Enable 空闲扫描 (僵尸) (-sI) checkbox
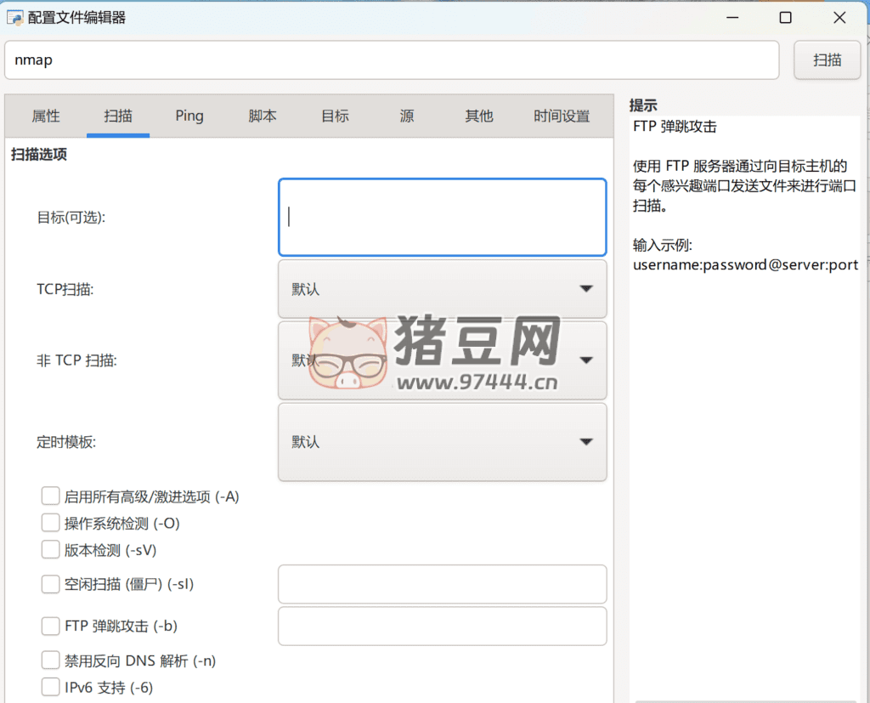The image size is (870, 703). point(51,584)
